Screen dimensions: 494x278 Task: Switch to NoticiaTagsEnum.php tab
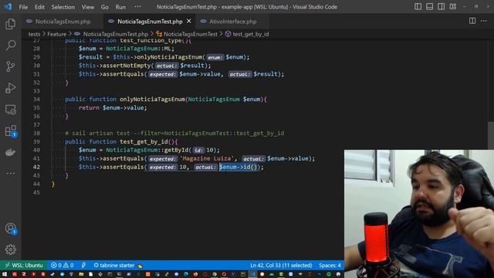tap(63, 22)
